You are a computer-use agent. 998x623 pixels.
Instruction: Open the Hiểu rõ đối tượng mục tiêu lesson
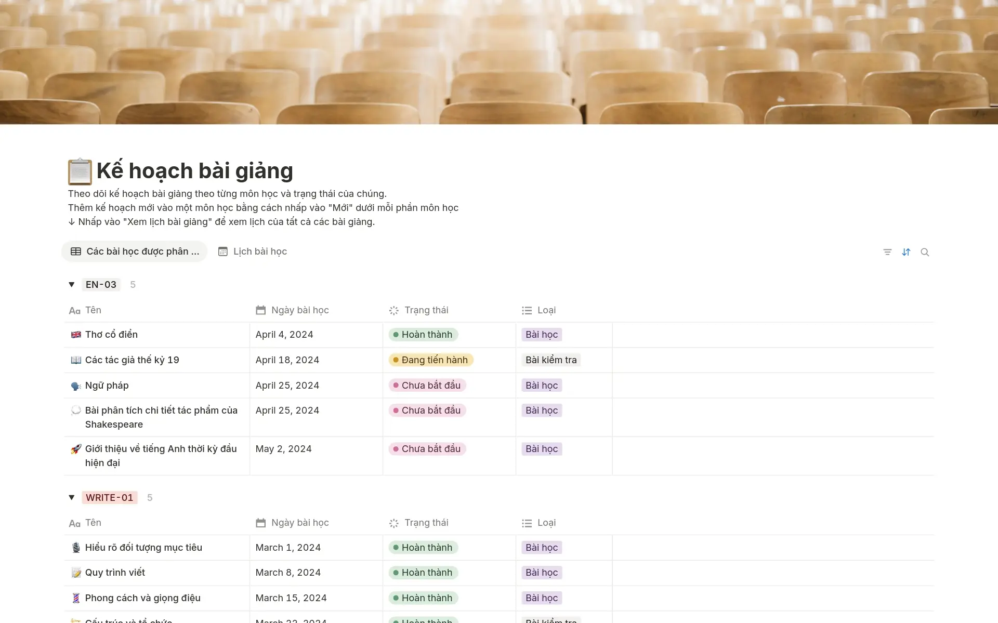click(143, 548)
